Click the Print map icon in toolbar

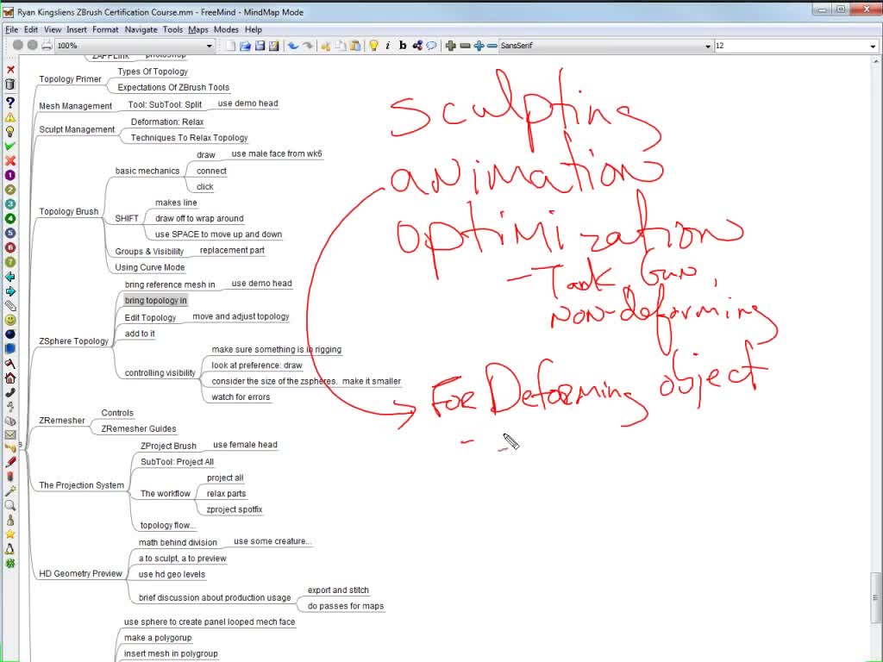click(47, 46)
